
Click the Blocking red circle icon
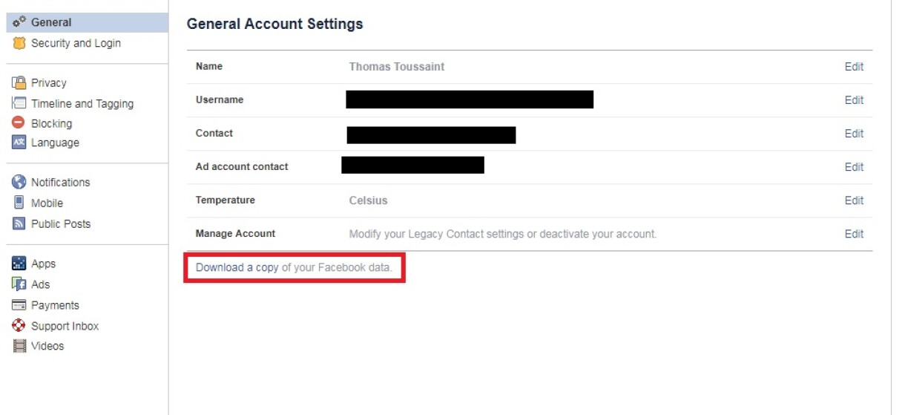19,123
